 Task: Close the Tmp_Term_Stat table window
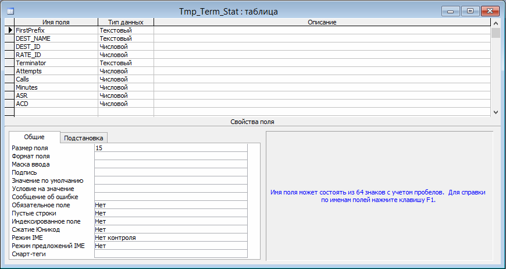(x=490, y=11)
